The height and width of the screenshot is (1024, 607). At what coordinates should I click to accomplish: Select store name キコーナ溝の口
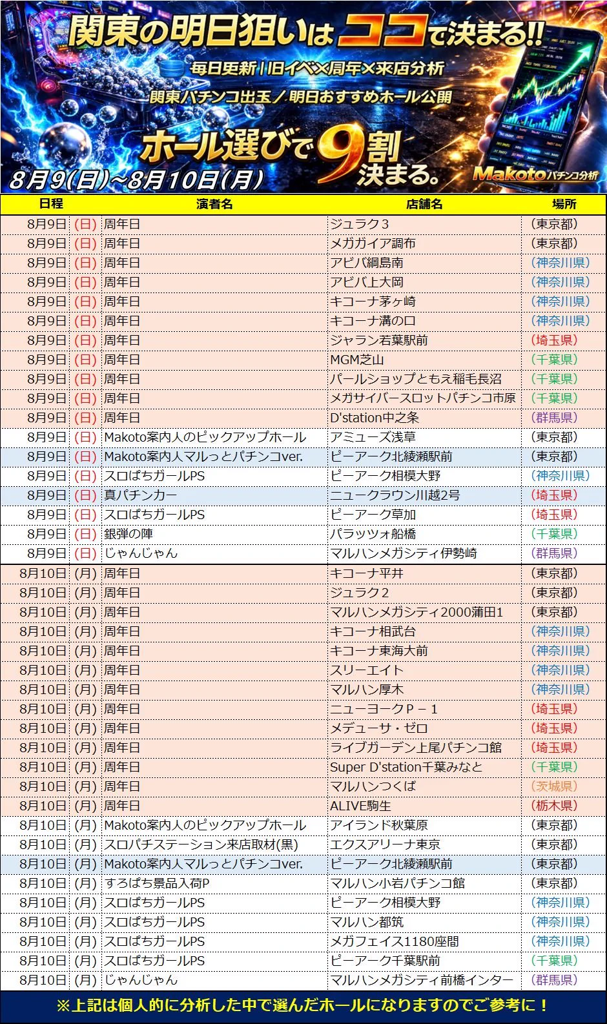(373, 321)
